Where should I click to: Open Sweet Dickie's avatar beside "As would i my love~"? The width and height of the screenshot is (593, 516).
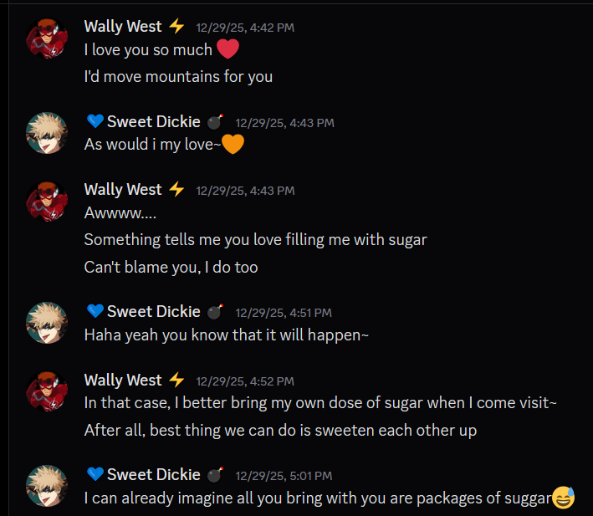click(x=47, y=134)
